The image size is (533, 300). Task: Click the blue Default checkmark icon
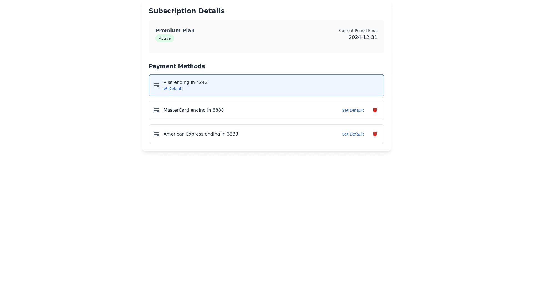[165, 89]
